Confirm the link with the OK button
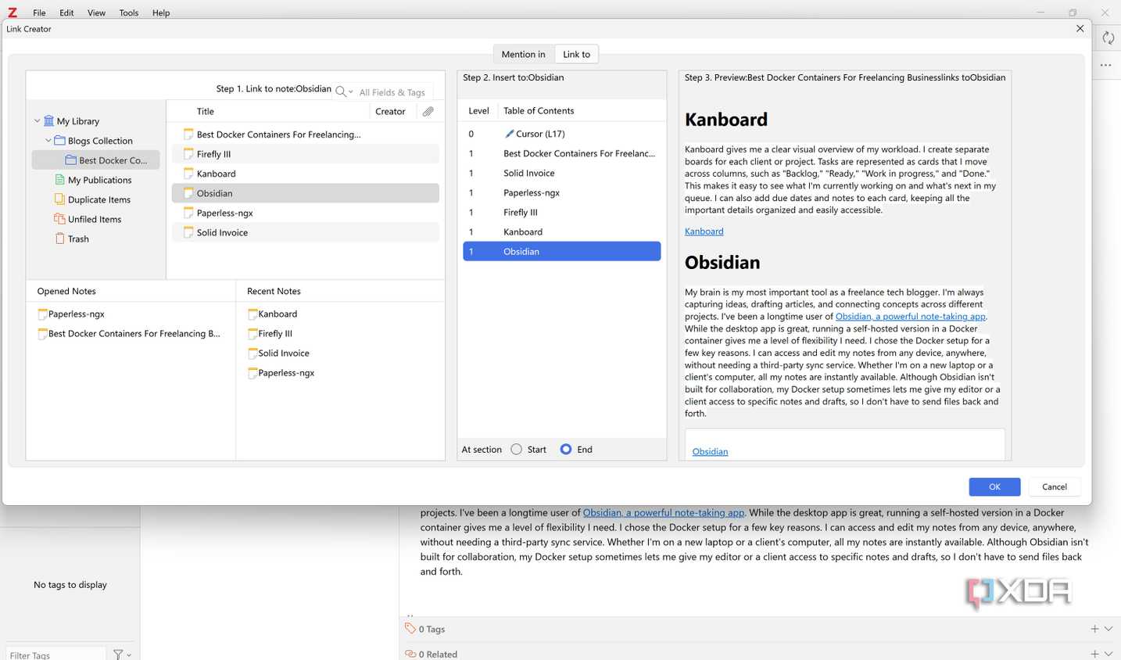Screen dimensions: 1121x660 (994, 486)
